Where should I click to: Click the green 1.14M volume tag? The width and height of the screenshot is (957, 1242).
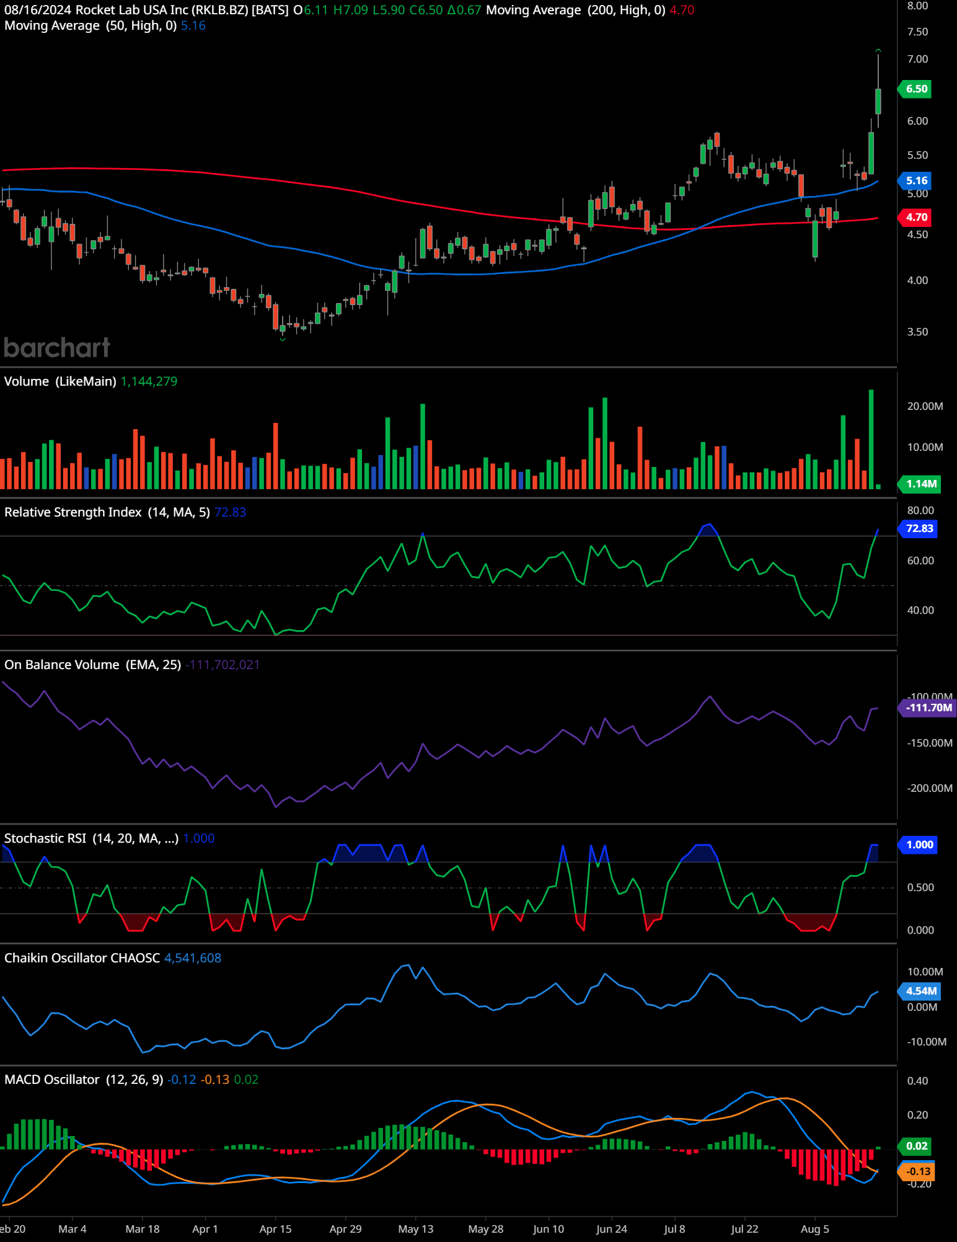coord(920,484)
